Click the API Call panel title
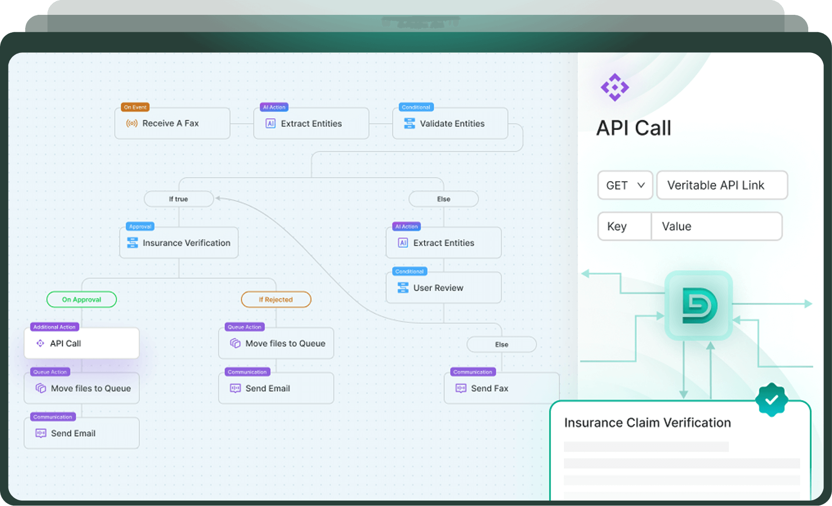 tap(634, 128)
